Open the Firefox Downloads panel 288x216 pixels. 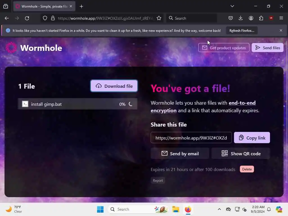coord(241,18)
